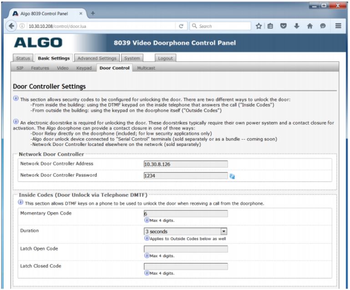Bookmark this page with the star icon
Screen dimensions: 350x290
(x=259, y=26)
